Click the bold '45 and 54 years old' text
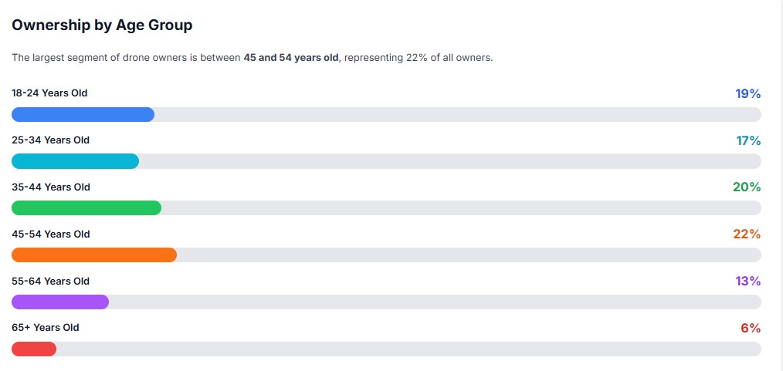The width and height of the screenshot is (783, 371). [290, 58]
